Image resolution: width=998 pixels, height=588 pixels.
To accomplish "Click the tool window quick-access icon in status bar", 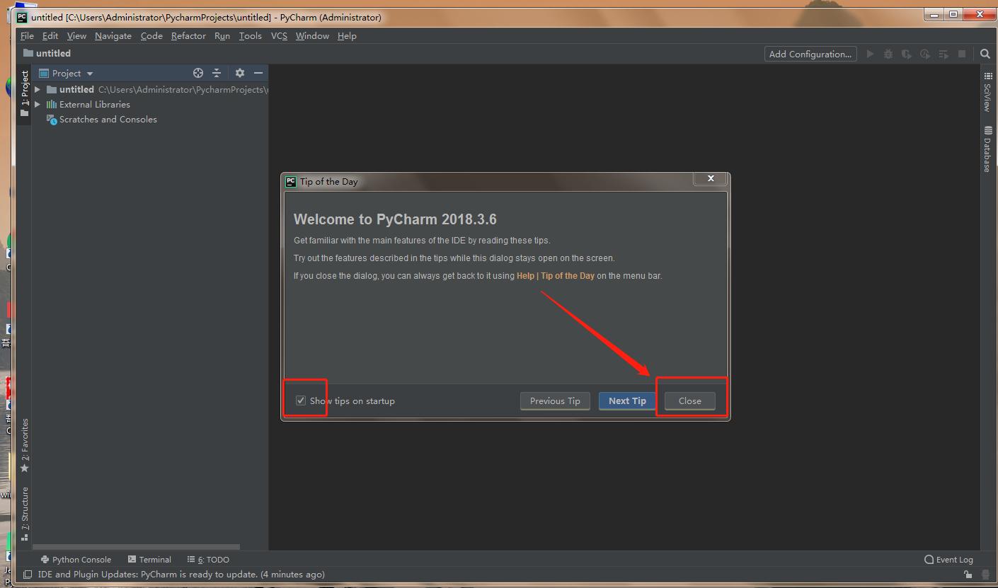I will coord(28,575).
